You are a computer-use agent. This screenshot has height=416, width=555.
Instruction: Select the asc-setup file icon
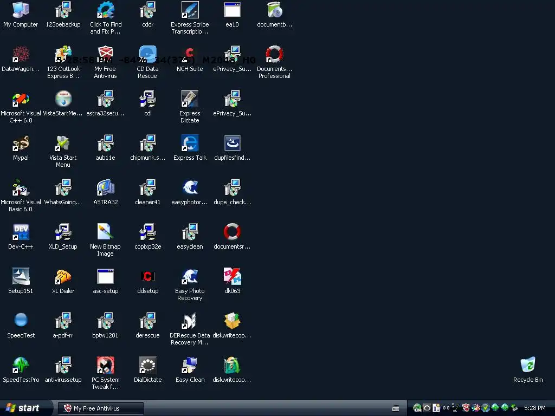pos(105,281)
